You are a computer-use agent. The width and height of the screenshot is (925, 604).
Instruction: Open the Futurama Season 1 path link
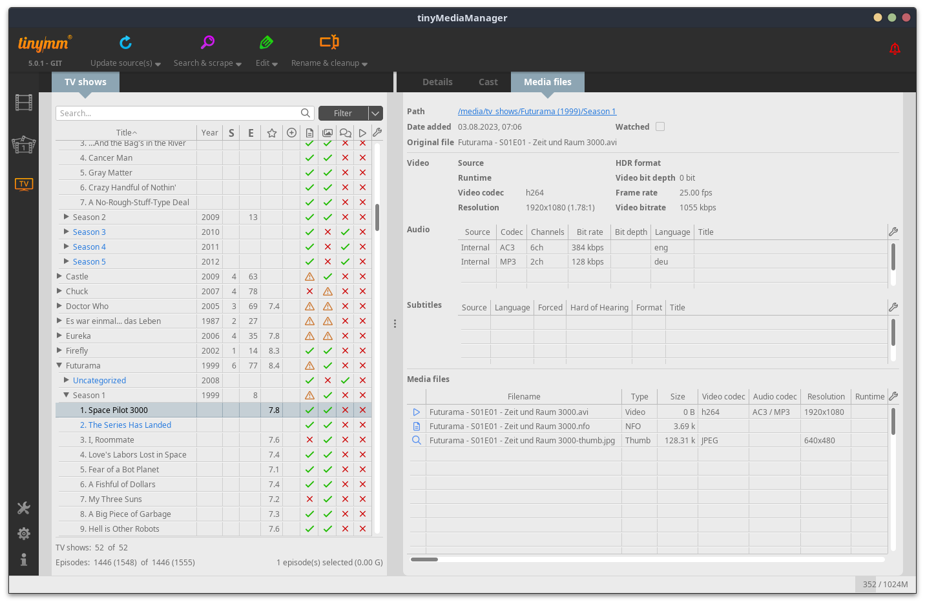(537, 112)
